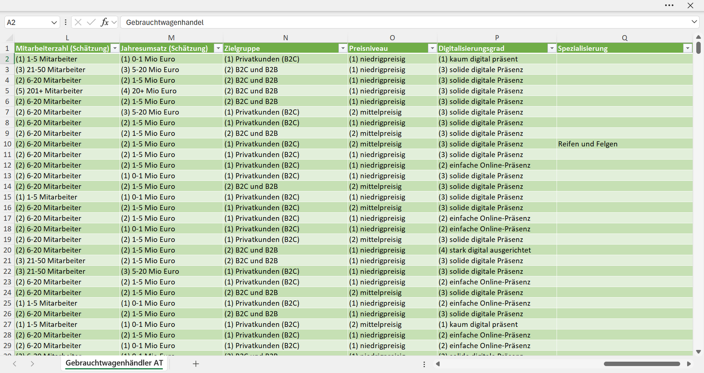Select '(1) kaum digital präsent' in row 27

pyautogui.click(x=497, y=324)
